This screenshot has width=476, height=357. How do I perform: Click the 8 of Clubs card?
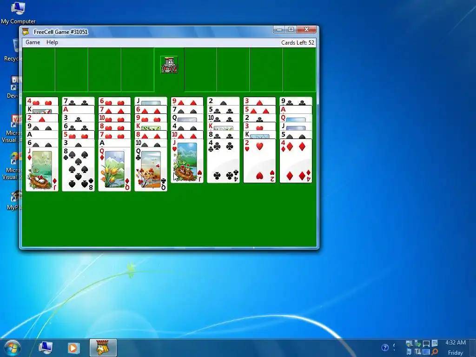pos(223,135)
